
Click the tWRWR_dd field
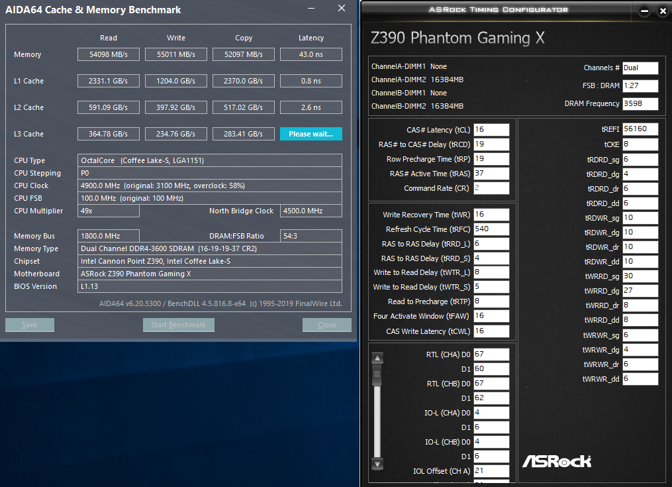click(640, 379)
